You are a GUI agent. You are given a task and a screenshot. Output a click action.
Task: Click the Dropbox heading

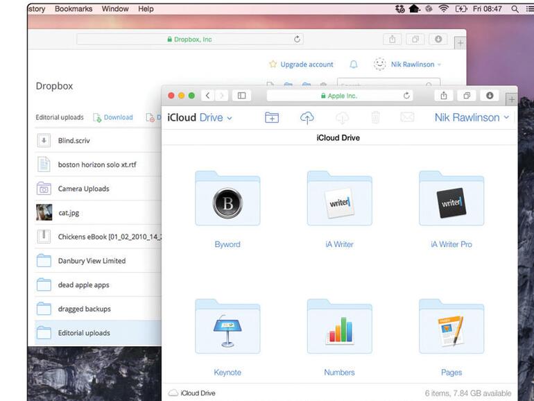click(x=55, y=86)
